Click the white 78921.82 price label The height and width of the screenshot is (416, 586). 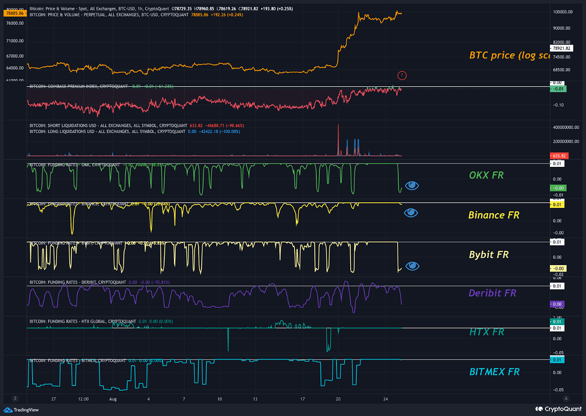coord(561,48)
